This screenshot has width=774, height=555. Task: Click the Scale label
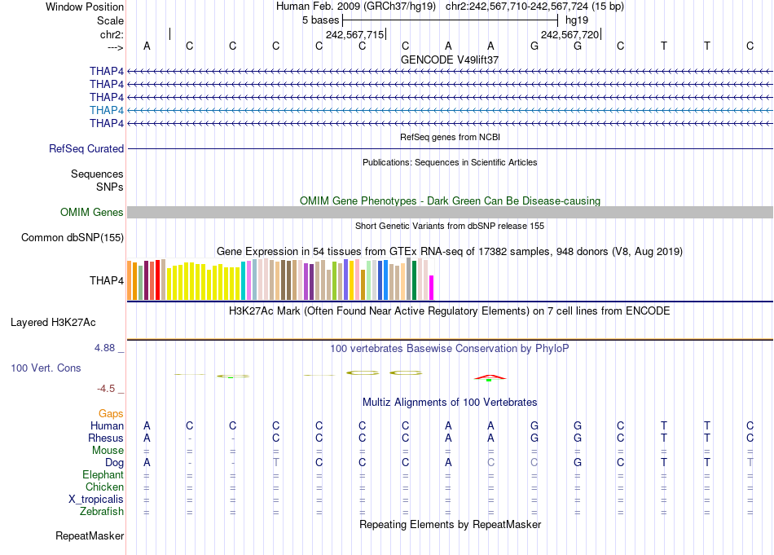click(x=110, y=20)
